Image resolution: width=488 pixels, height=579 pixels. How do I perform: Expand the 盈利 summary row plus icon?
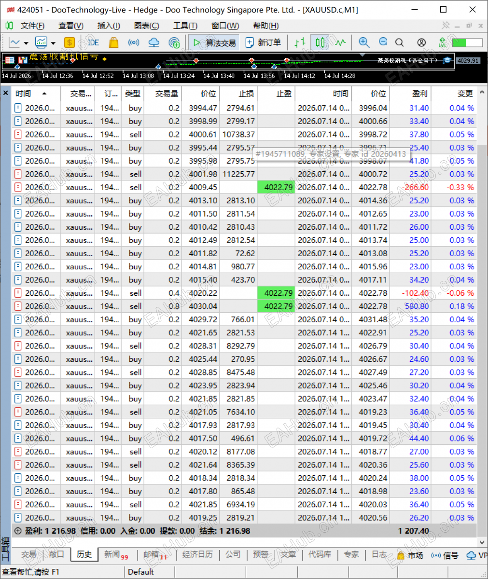click(18, 531)
